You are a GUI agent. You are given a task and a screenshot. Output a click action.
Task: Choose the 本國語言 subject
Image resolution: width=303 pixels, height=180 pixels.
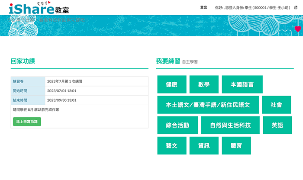[x=242, y=84]
